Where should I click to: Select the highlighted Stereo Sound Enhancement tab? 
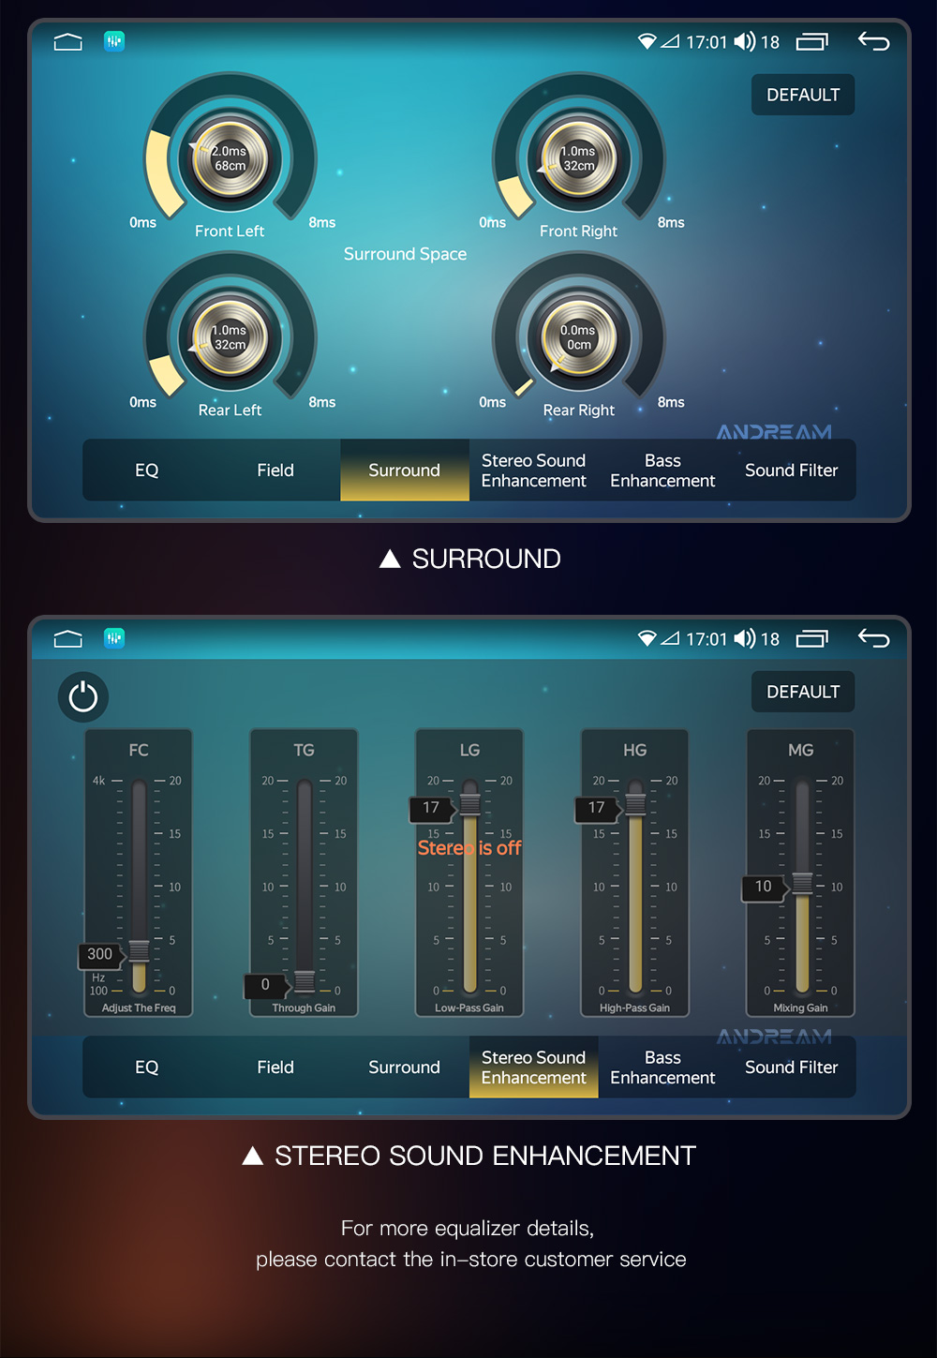pyautogui.click(x=534, y=1067)
